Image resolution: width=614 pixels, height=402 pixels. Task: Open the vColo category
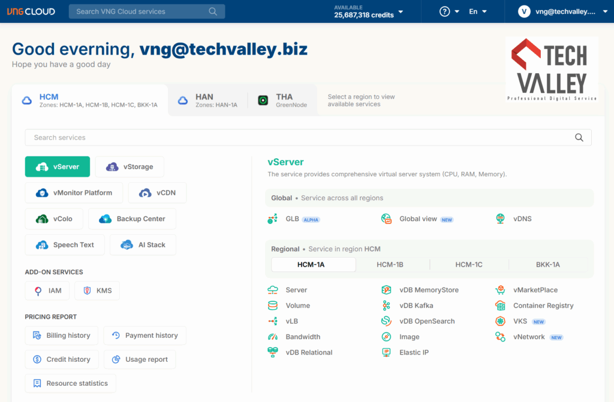pos(54,219)
